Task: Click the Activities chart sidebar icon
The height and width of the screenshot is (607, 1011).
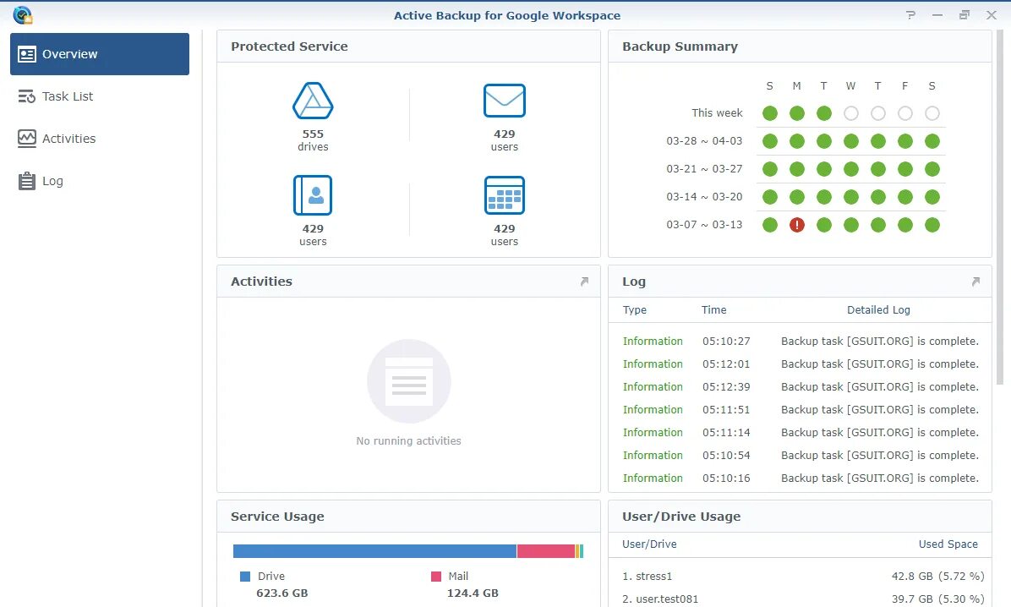Action: tap(26, 139)
